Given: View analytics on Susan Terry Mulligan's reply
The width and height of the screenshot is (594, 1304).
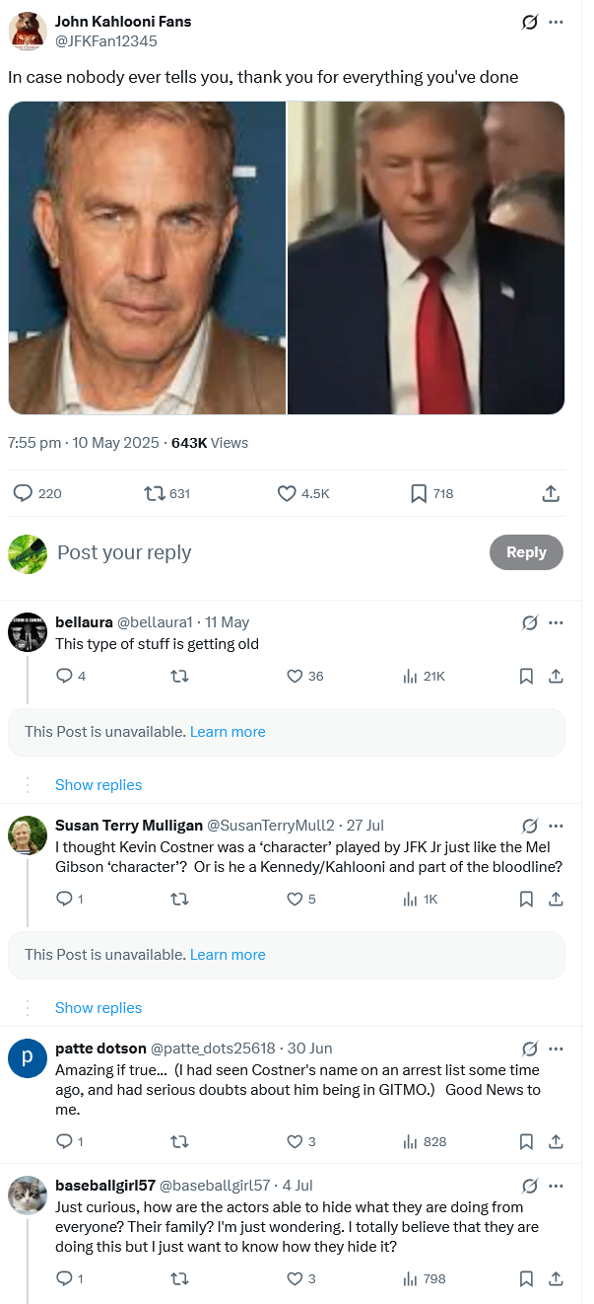Looking at the screenshot, I should click(x=410, y=899).
